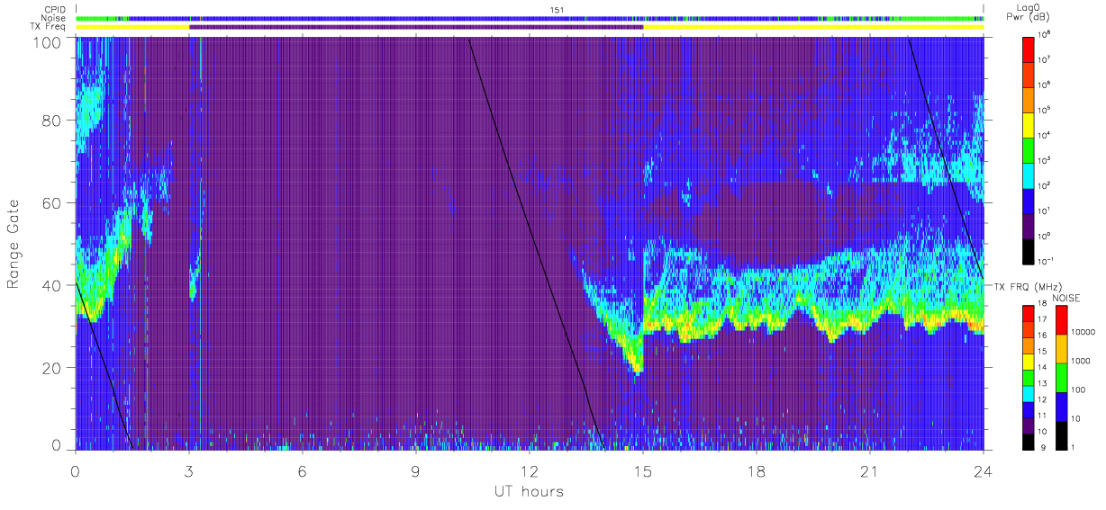Click the 24 tick label on UT hours axis
This screenshot has width=1106, height=510.
point(983,471)
